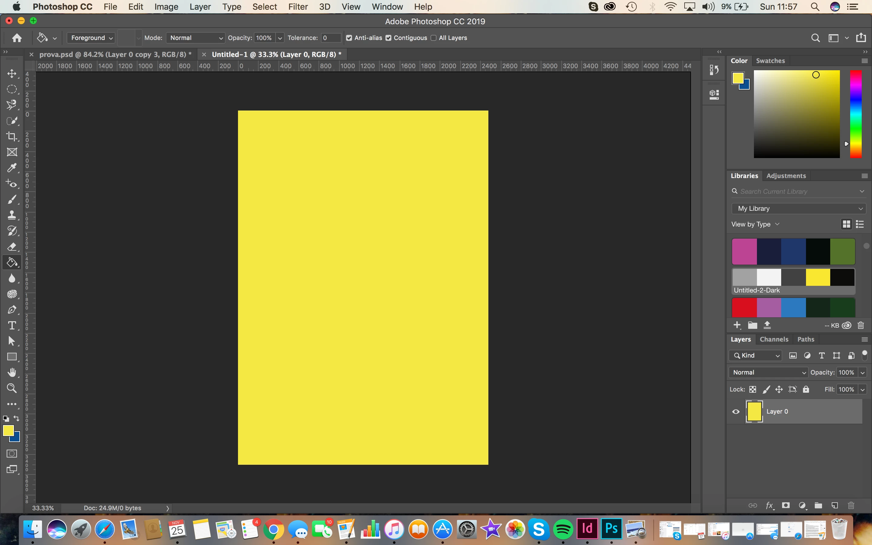
Task: Hide Layer 0 using eye icon
Action: coord(736,412)
